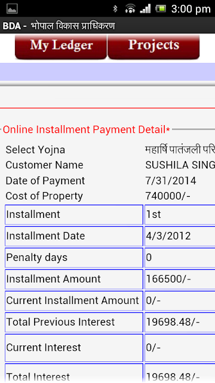Tap the Total Interest label cell
The image size is (215, 383).
pos(74,373)
